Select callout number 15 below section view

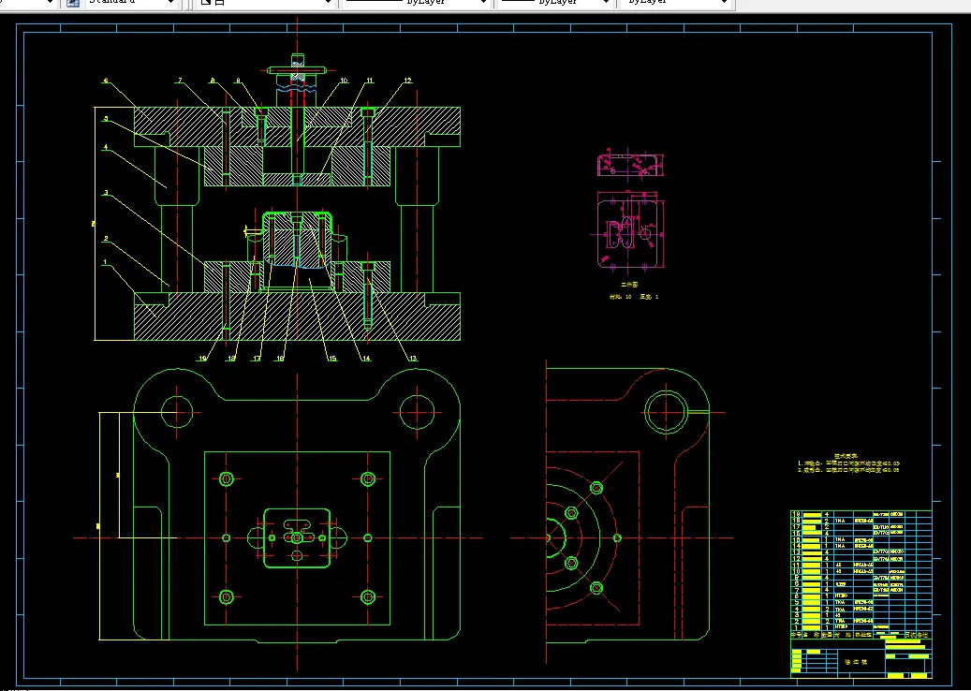[x=331, y=359]
